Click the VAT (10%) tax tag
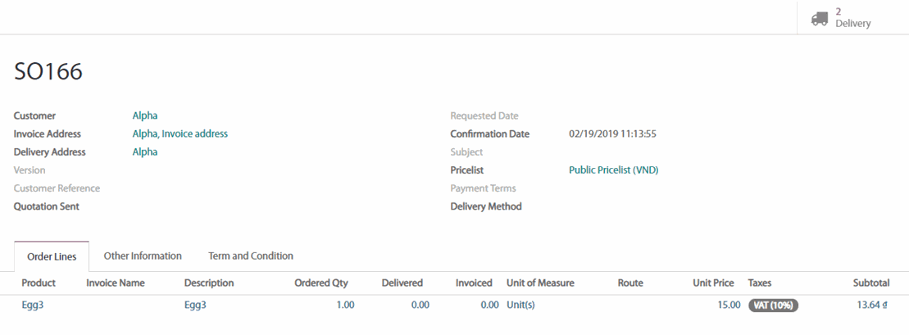 point(773,305)
